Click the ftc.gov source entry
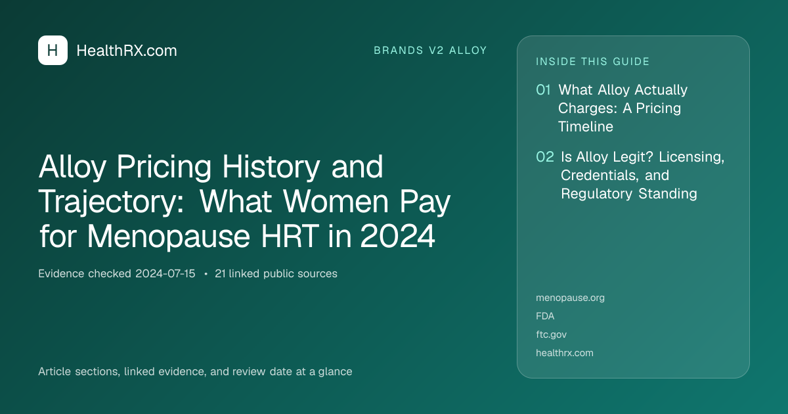788x414 pixels. pos(551,334)
